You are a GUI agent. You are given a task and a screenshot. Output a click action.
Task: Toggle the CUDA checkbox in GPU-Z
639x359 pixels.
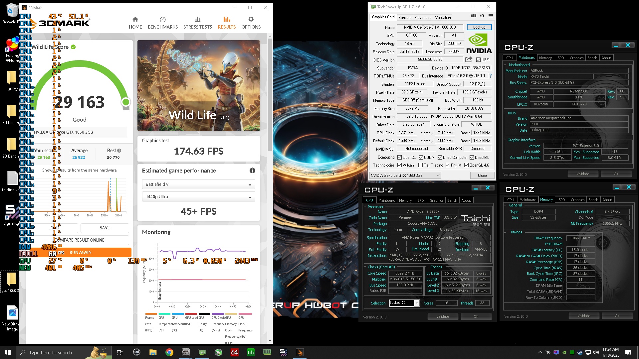(421, 157)
